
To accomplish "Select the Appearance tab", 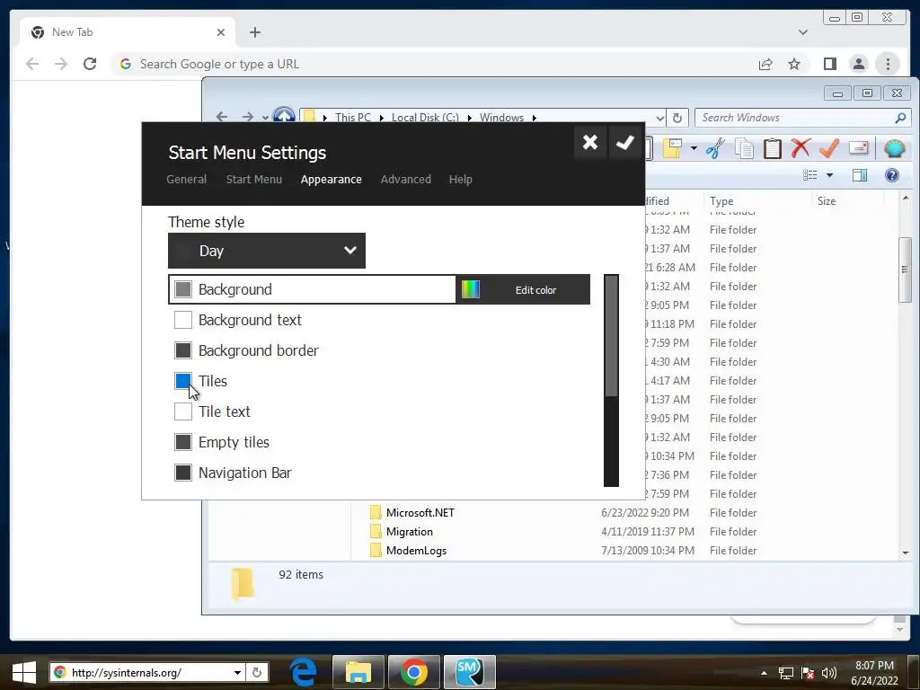I will coord(331,179).
